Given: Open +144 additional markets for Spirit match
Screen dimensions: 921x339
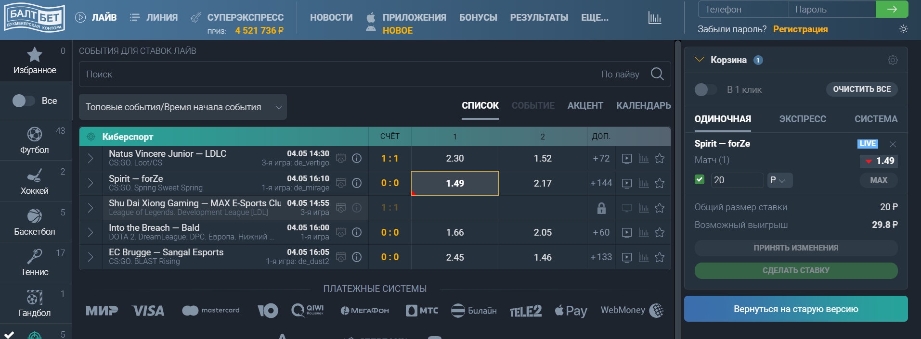Looking at the screenshot, I should tap(601, 183).
